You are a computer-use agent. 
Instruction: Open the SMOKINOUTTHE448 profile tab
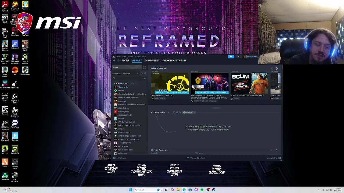click(x=174, y=61)
